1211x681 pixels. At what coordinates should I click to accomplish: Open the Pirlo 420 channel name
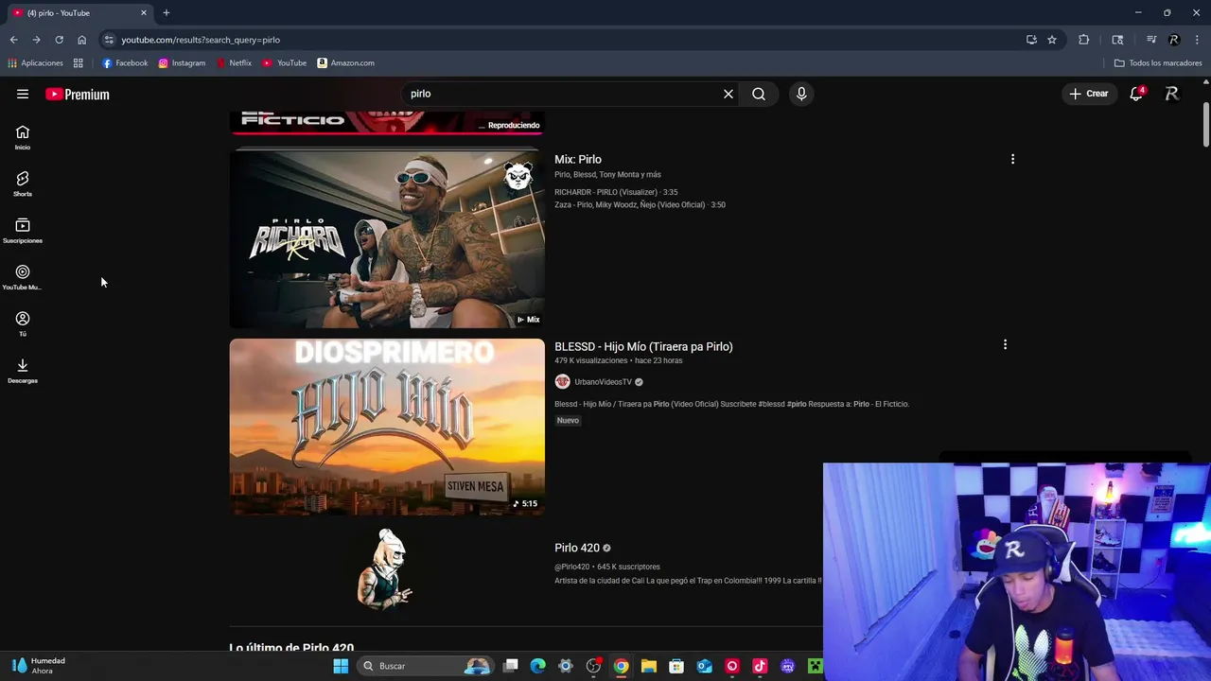pyautogui.click(x=577, y=548)
